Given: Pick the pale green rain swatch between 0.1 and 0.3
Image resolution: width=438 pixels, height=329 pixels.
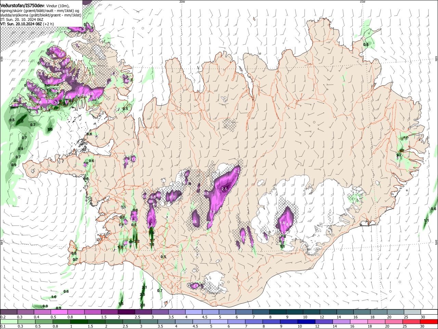Looking at the screenshot, I should tap(9, 321).
